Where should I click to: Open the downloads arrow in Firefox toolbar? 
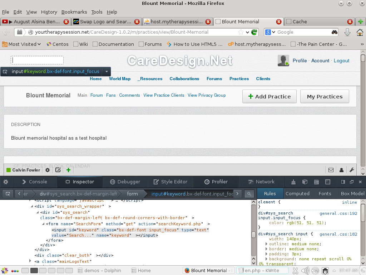[347, 32]
